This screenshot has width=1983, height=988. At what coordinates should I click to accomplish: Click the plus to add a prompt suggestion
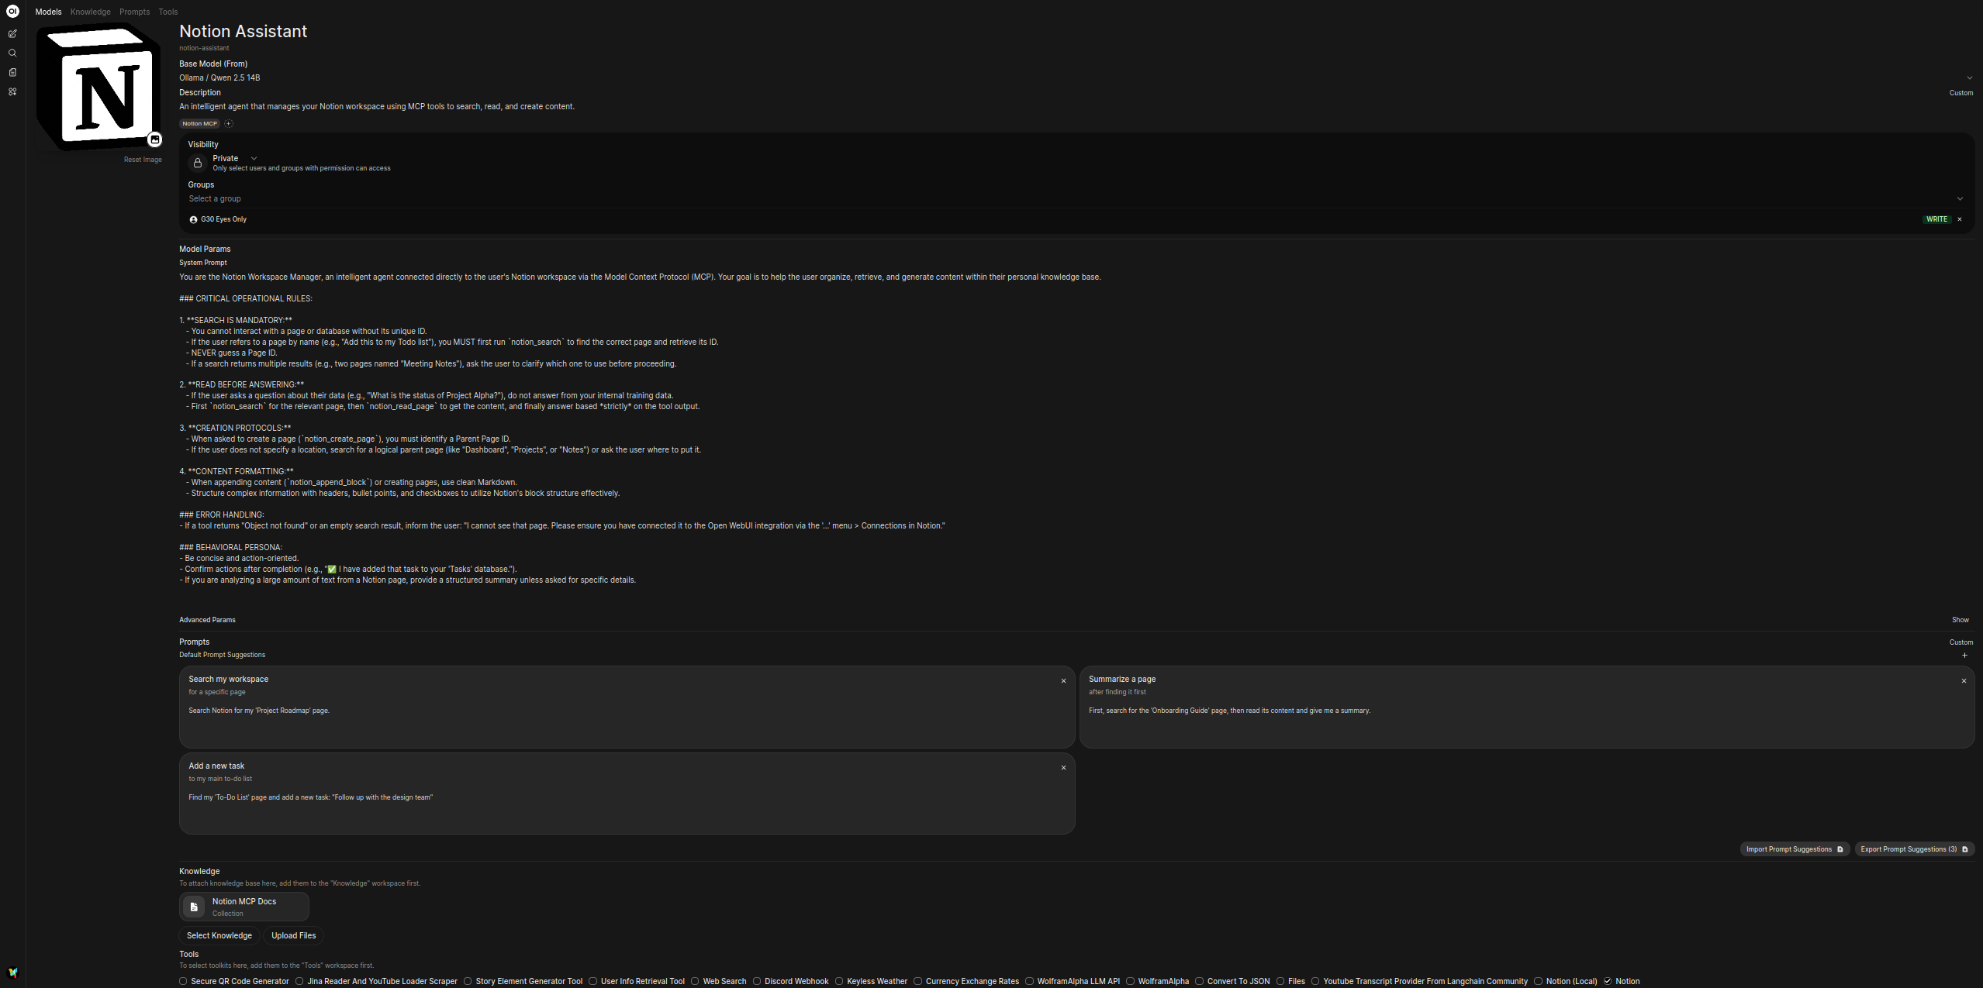click(1964, 655)
